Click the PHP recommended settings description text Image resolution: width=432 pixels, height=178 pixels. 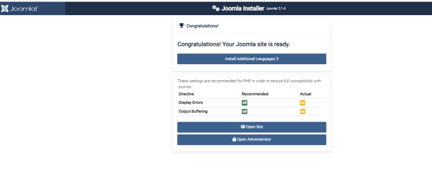tap(249, 84)
